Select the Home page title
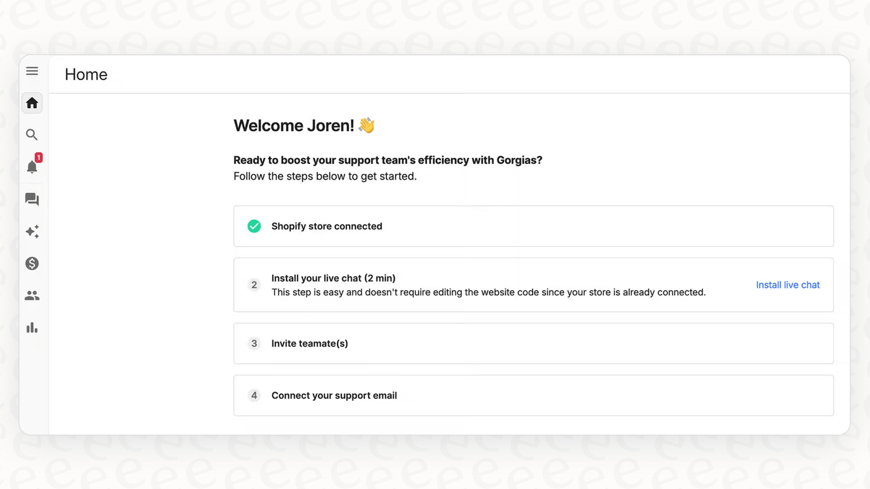The height and width of the screenshot is (489, 870). [x=85, y=74]
